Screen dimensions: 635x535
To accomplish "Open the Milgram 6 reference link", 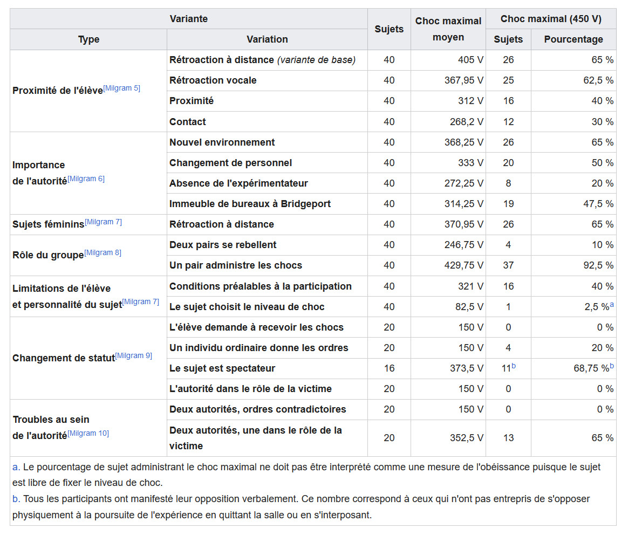I will tap(86, 179).
